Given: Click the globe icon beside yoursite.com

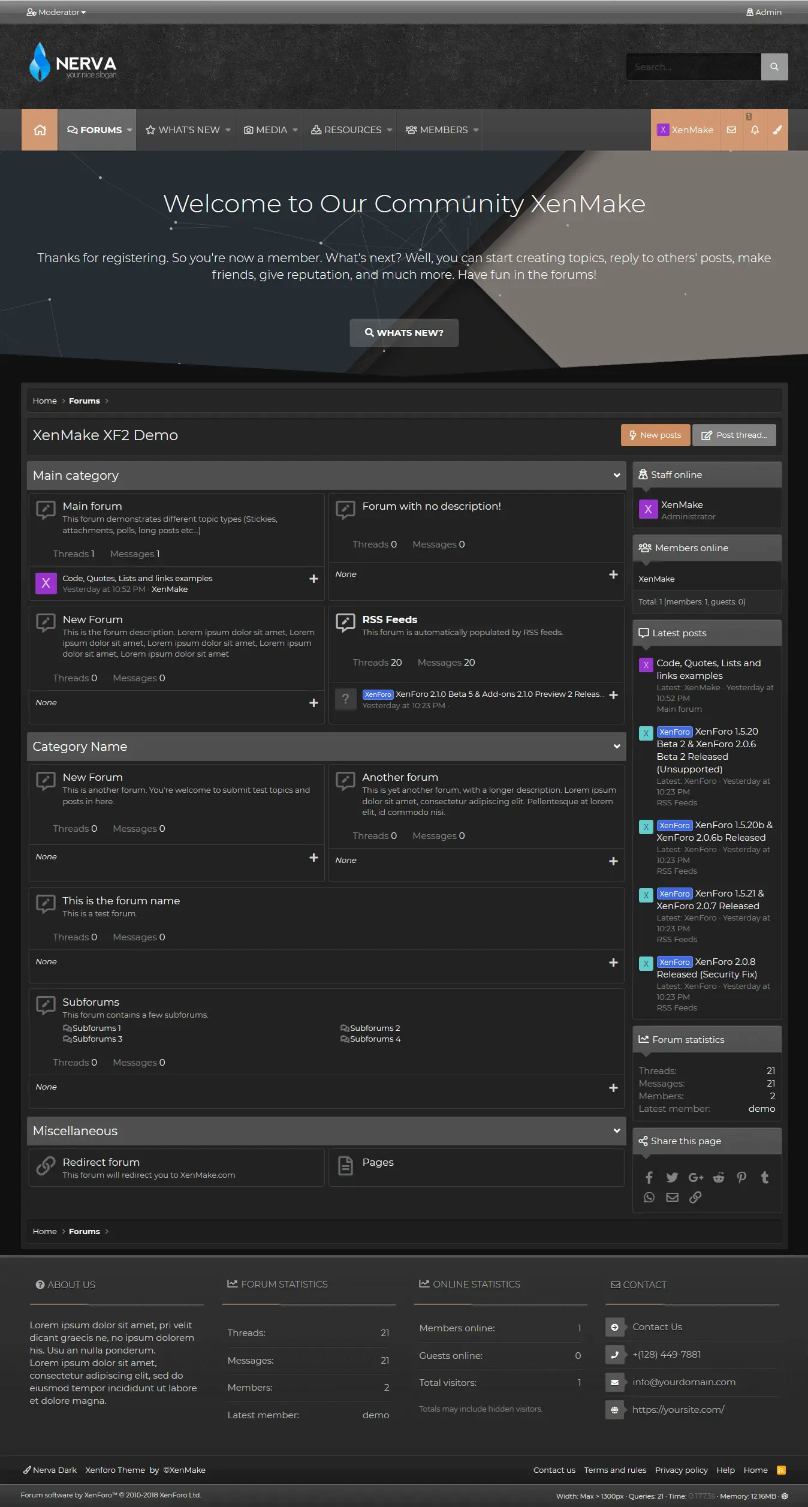Looking at the screenshot, I should pyautogui.click(x=614, y=1410).
